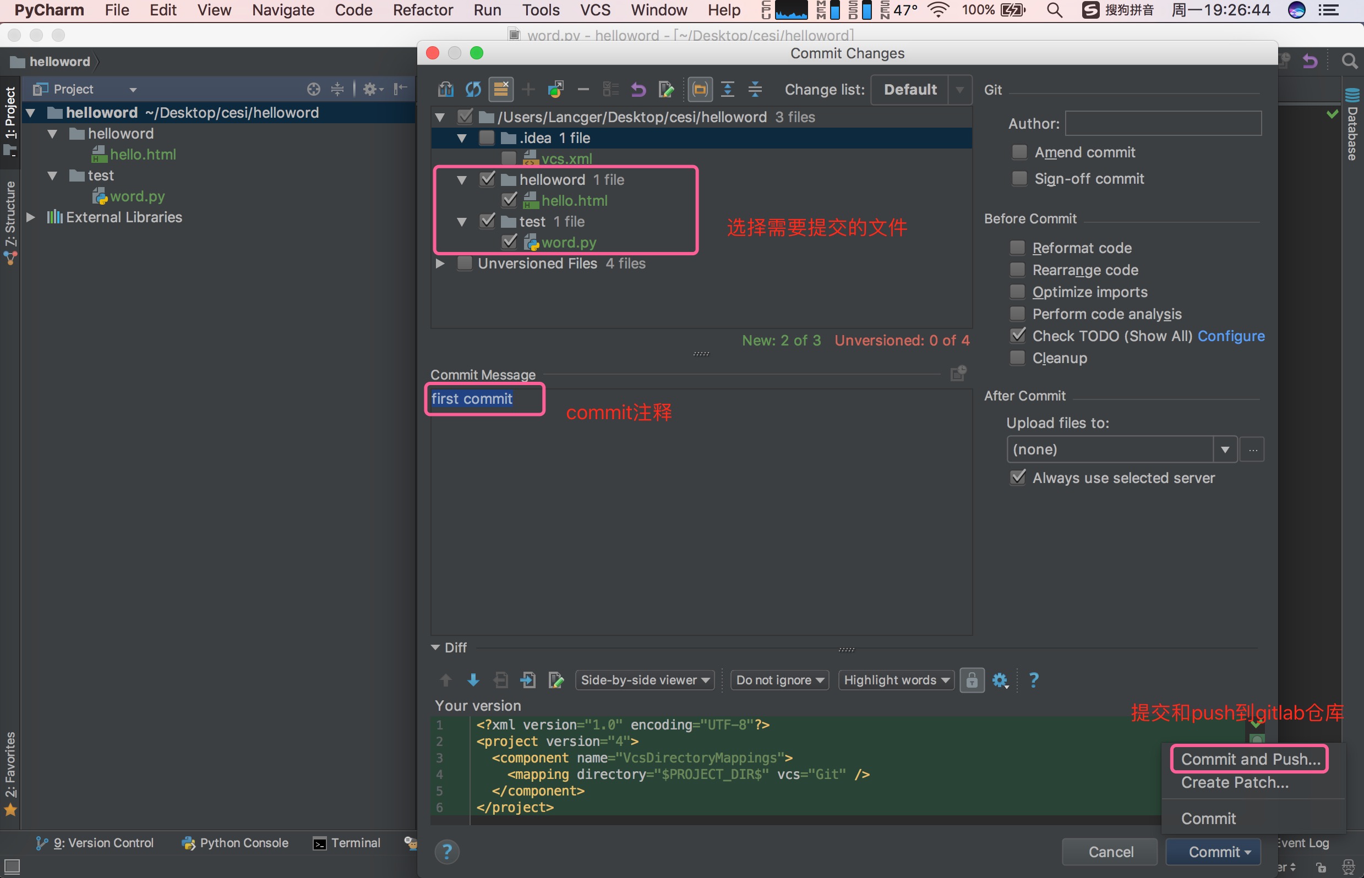Click the Collapse All icon in commit toolbar
The height and width of the screenshot is (878, 1364).
[x=755, y=90]
